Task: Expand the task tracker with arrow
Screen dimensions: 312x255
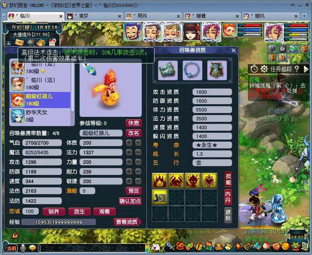Action: (x=306, y=69)
